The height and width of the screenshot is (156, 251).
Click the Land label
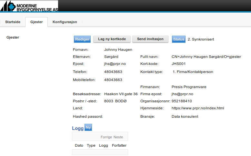[78, 108]
